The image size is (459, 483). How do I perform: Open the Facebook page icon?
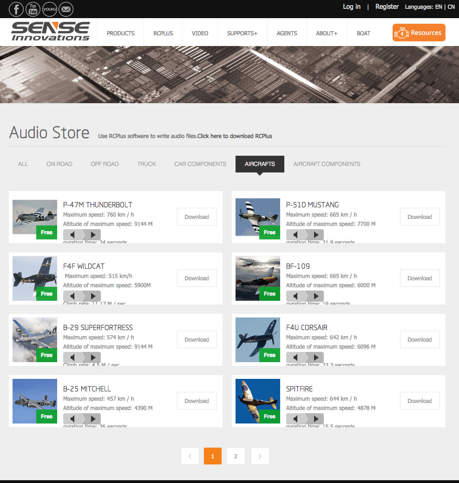[x=16, y=9]
